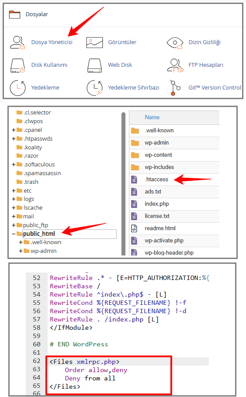Click the Dosyalar folder icon
Screen dimensions: 246x397
click(14, 14)
